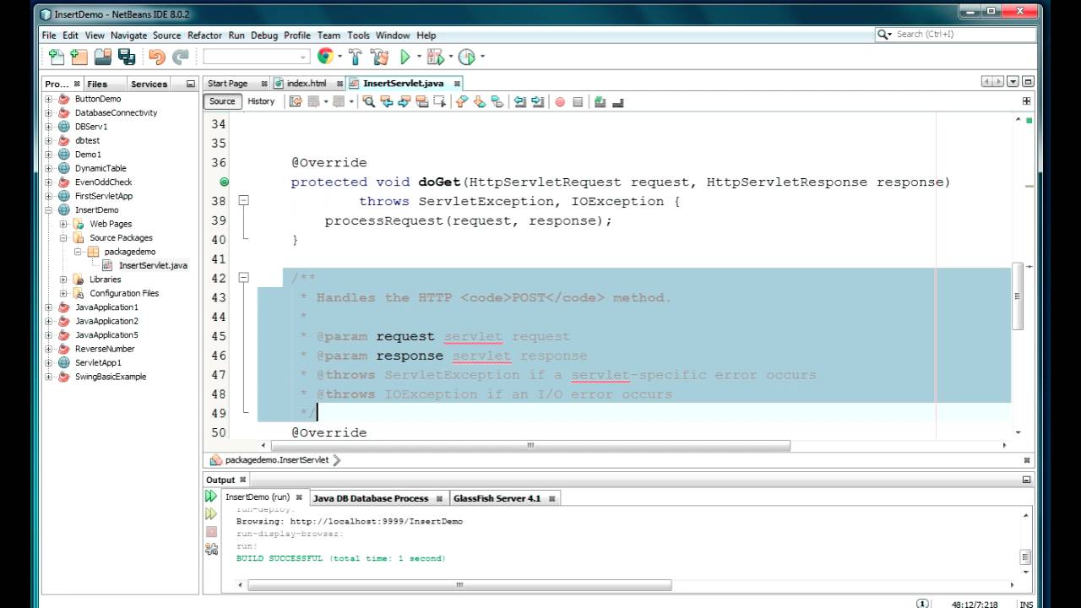Toggle Highlight Search in editor toolbar
This screenshot has height=608, width=1081.
(x=421, y=101)
